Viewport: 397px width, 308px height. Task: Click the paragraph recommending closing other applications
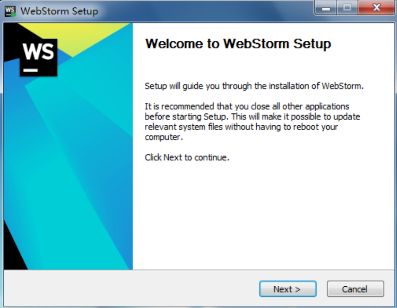pyautogui.click(x=252, y=122)
